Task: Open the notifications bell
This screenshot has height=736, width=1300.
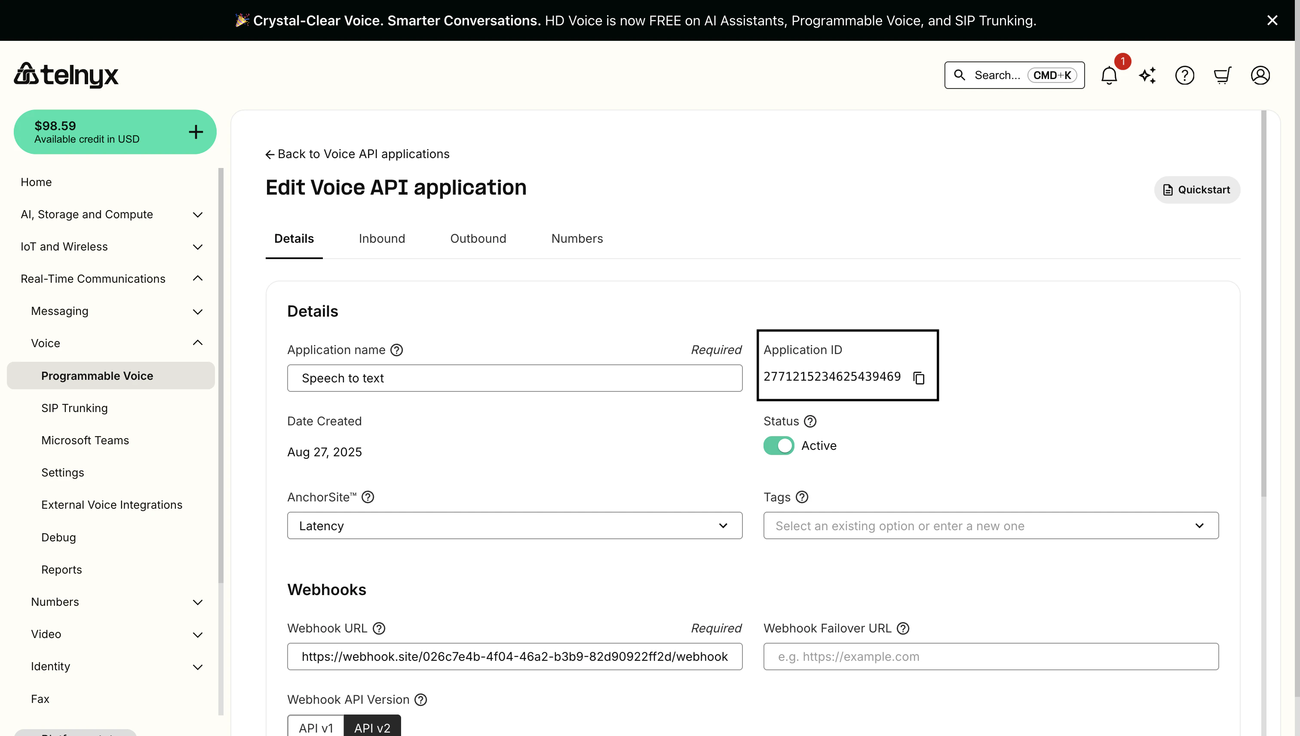Action: pyautogui.click(x=1109, y=75)
